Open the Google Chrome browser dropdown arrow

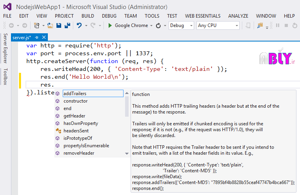151,25
